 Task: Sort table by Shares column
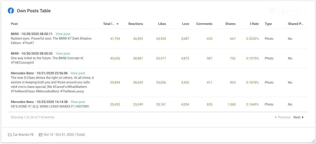230,24
